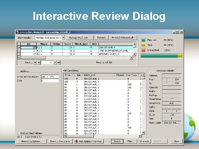Click the Match_addr candidate detail field

pos(172,123)
